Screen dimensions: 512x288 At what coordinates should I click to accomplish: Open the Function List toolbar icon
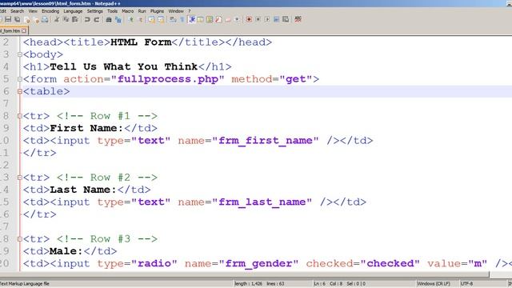tap(218, 19)
